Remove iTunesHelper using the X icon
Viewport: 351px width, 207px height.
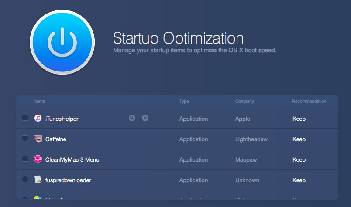pos(145,118)
